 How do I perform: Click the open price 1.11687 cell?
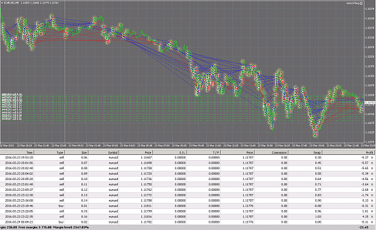pyautogui.click(x=147, y=158)
